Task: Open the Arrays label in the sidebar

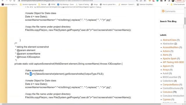Action: point(166,70)
